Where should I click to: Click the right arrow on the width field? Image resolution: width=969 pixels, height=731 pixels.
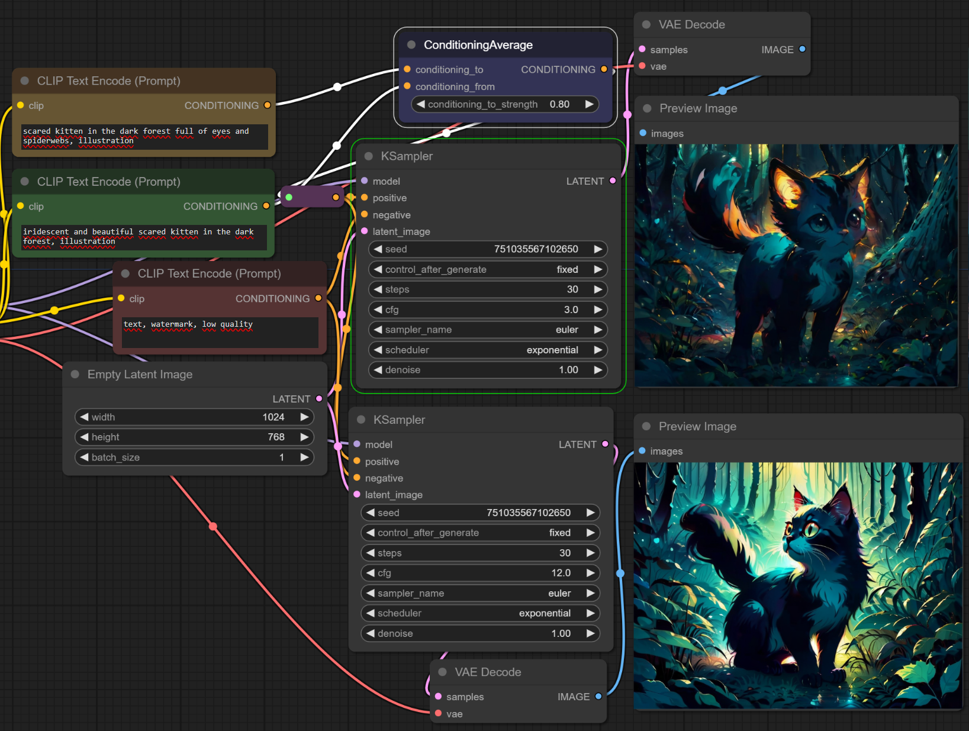[304, 417]
